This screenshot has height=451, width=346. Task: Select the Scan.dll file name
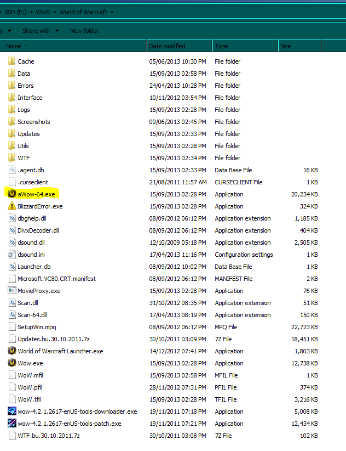click(x=28, y=303)
